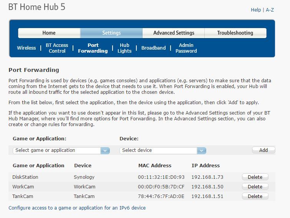The image size is (290, 218).
Task: Select IP address 192.168.1.51
Action: (207, 196)
